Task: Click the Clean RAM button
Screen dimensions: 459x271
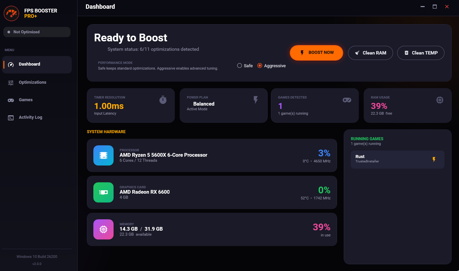Action: tap(370, 53)
